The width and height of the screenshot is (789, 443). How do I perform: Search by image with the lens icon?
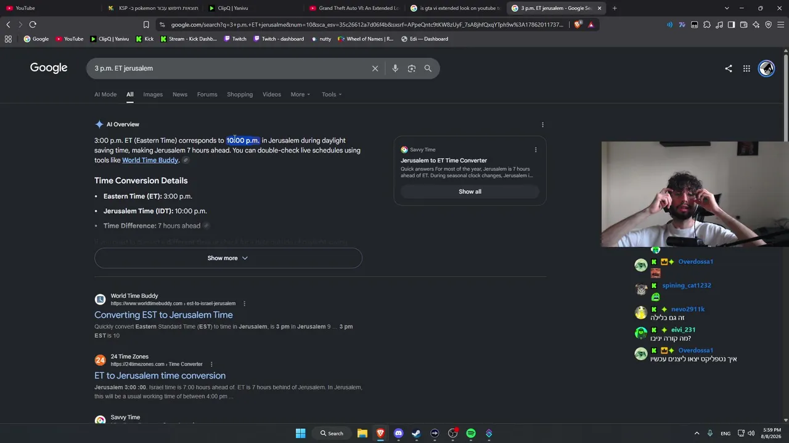pos(412,68)
